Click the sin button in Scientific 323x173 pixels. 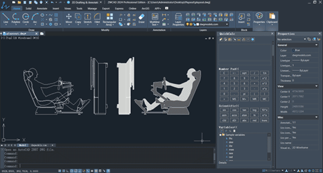coord(224,110)
